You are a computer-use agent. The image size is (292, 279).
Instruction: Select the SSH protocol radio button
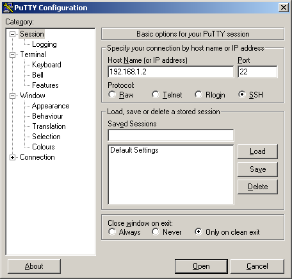(x=242, y=94)
